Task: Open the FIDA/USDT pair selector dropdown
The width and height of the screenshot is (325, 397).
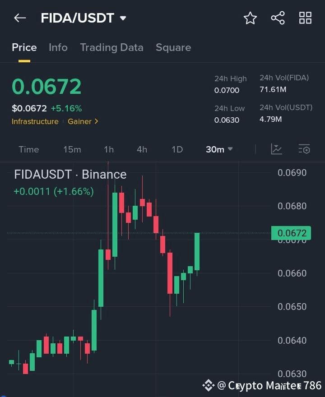Action: tap(84, 18)
